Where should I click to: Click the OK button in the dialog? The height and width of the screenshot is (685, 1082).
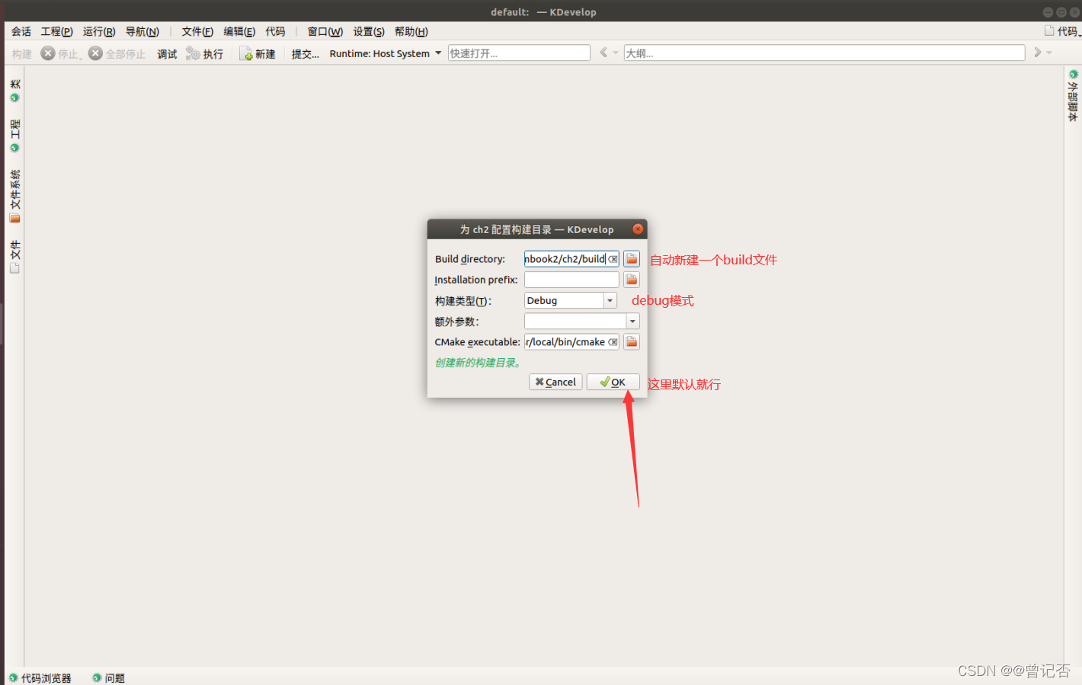(613, 382)
